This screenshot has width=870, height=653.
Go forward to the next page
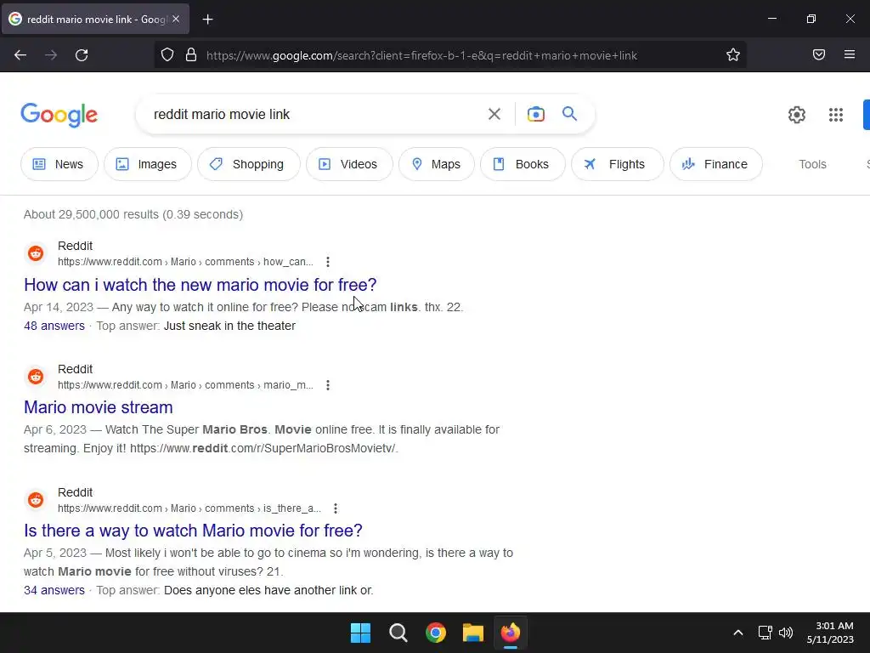coord(51,55)
